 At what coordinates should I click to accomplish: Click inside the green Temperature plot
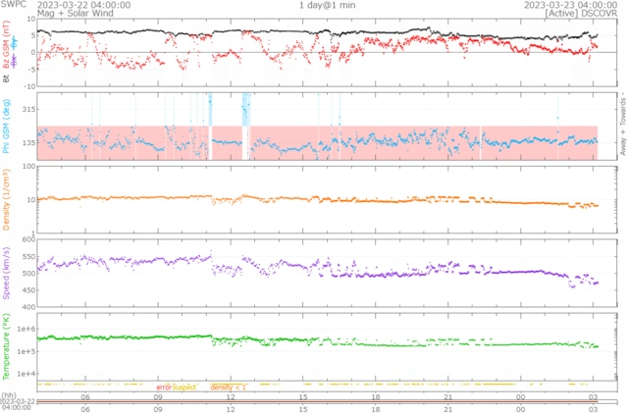327,346
